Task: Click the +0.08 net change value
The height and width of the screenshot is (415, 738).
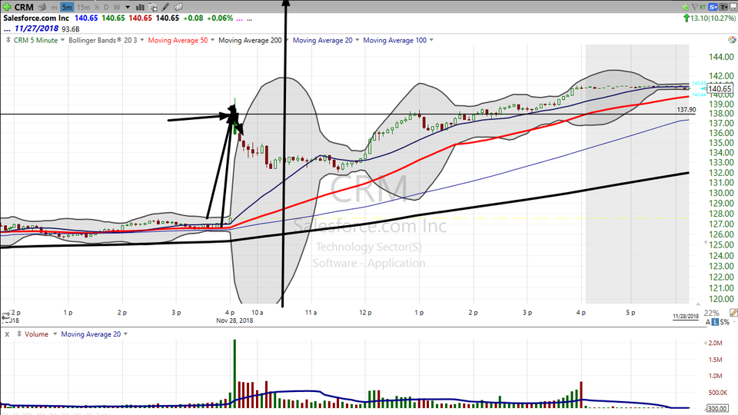Action: click(193, 18)
